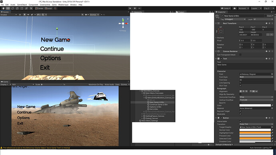Pick the Highlighted Color orange swatch

click(255, 133)
